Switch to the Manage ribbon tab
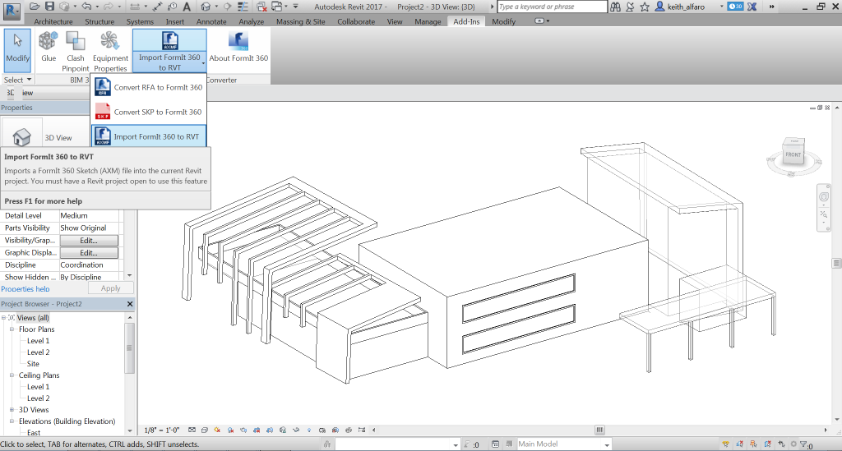Viewport: 842px width, 451px height. coord(428,21)
